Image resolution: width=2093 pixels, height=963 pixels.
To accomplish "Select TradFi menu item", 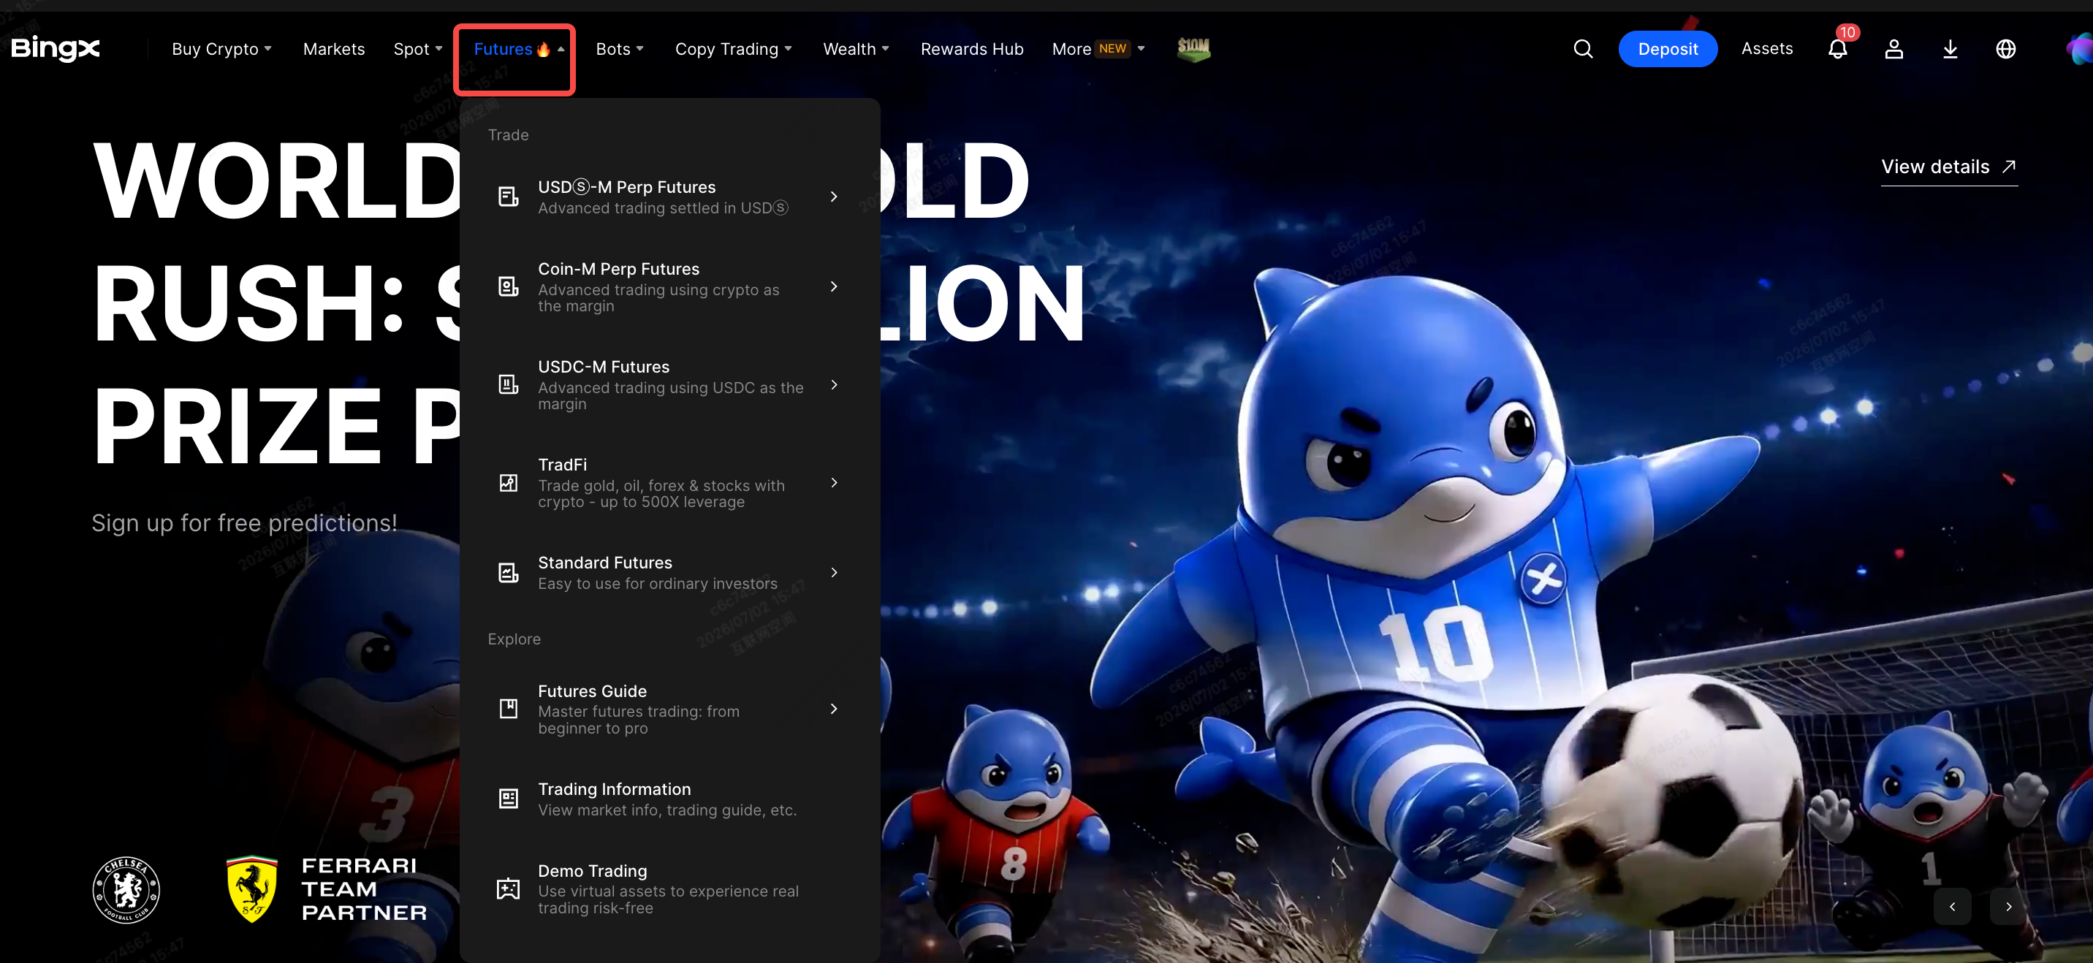I will click(669, 483).
